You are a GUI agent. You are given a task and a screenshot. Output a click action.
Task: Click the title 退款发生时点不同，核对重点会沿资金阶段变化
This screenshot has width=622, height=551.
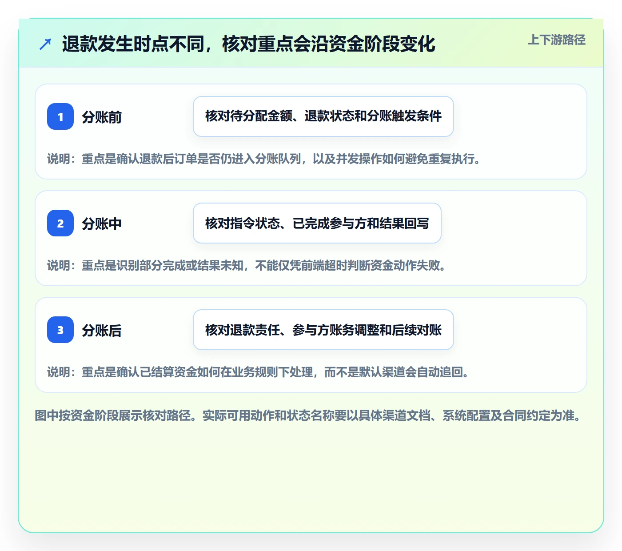tap(249, 44)
